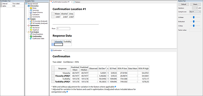Select the Viscosity (POE) row label
Screen dimensions: 203x96
point(63,76)
